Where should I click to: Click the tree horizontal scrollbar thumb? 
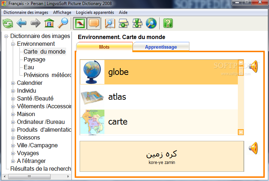click(x=29, y=176)
